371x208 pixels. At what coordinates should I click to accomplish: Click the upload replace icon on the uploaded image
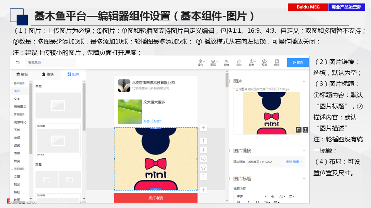(x=305, y=130)
